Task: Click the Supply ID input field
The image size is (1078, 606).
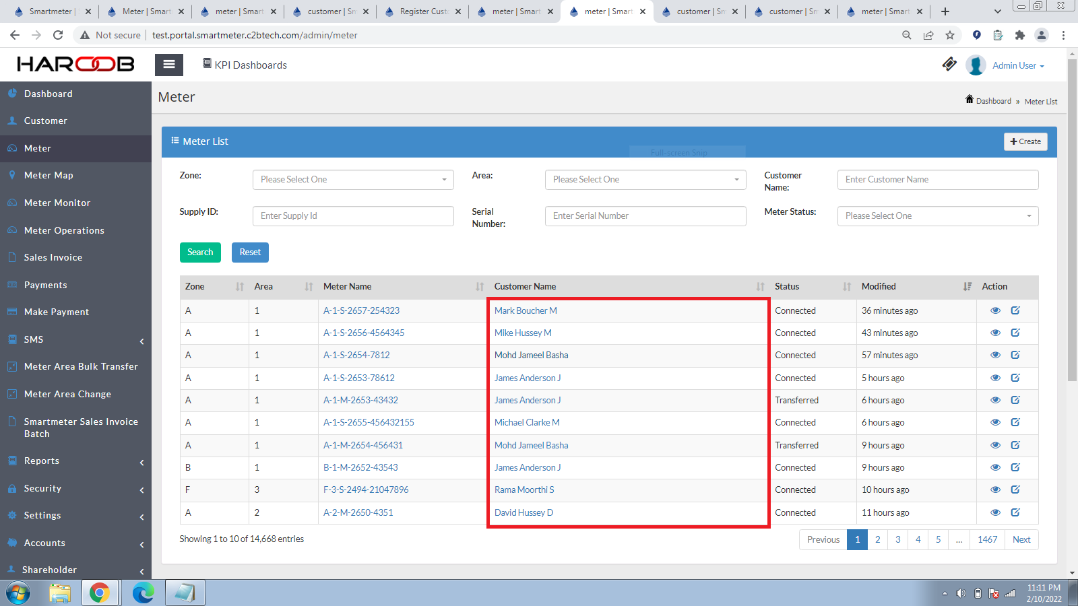Action: click(x=353, y=216)
